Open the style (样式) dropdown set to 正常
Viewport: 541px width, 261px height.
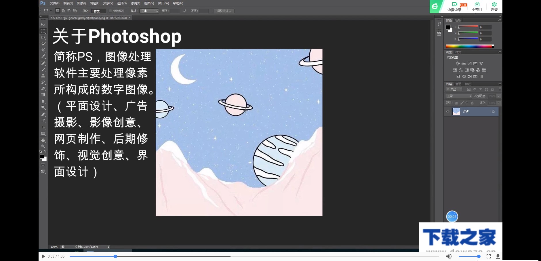(149, 11)
